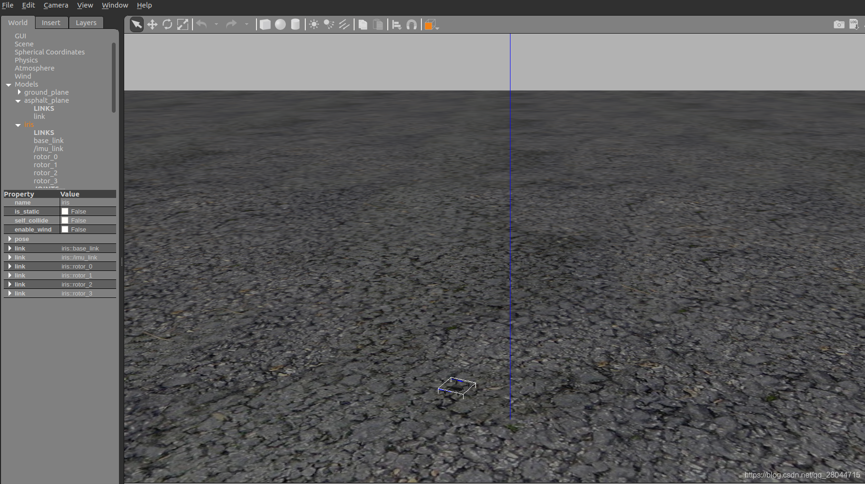Enable the snap magnet tool

pos(412,25)
